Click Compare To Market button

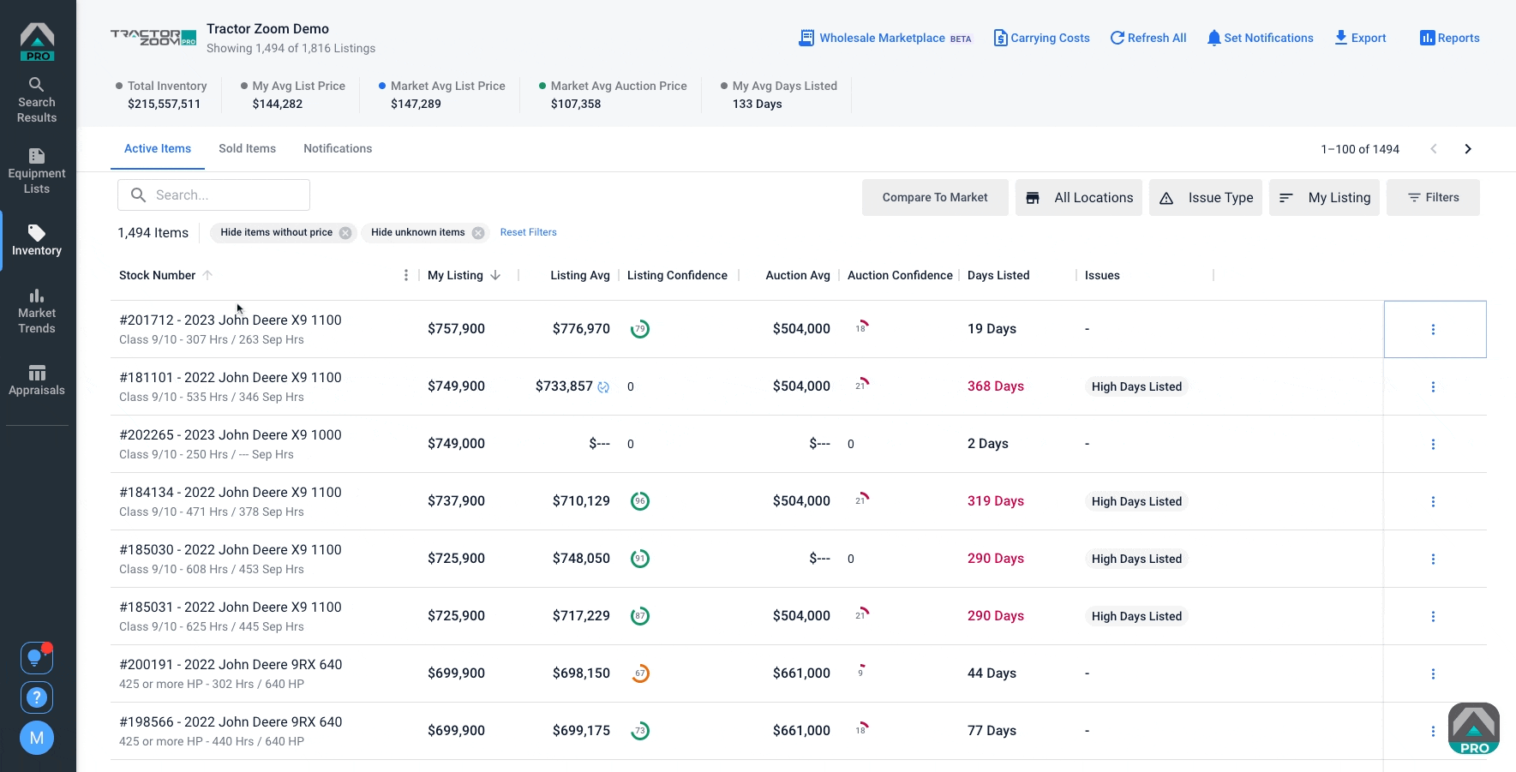(x=935, y=197)
